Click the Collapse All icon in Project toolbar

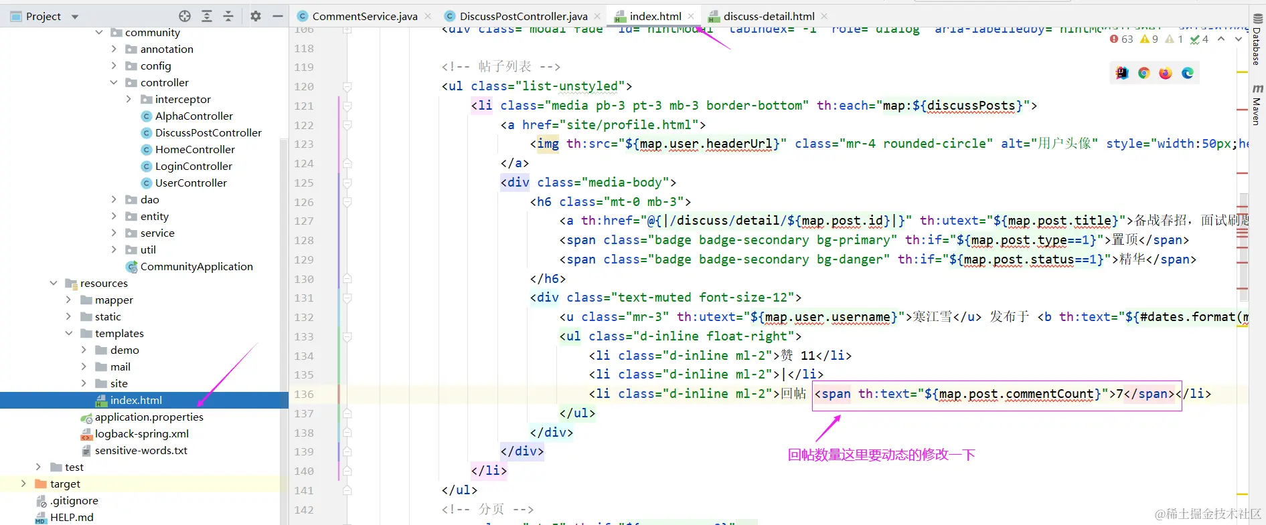228,16
